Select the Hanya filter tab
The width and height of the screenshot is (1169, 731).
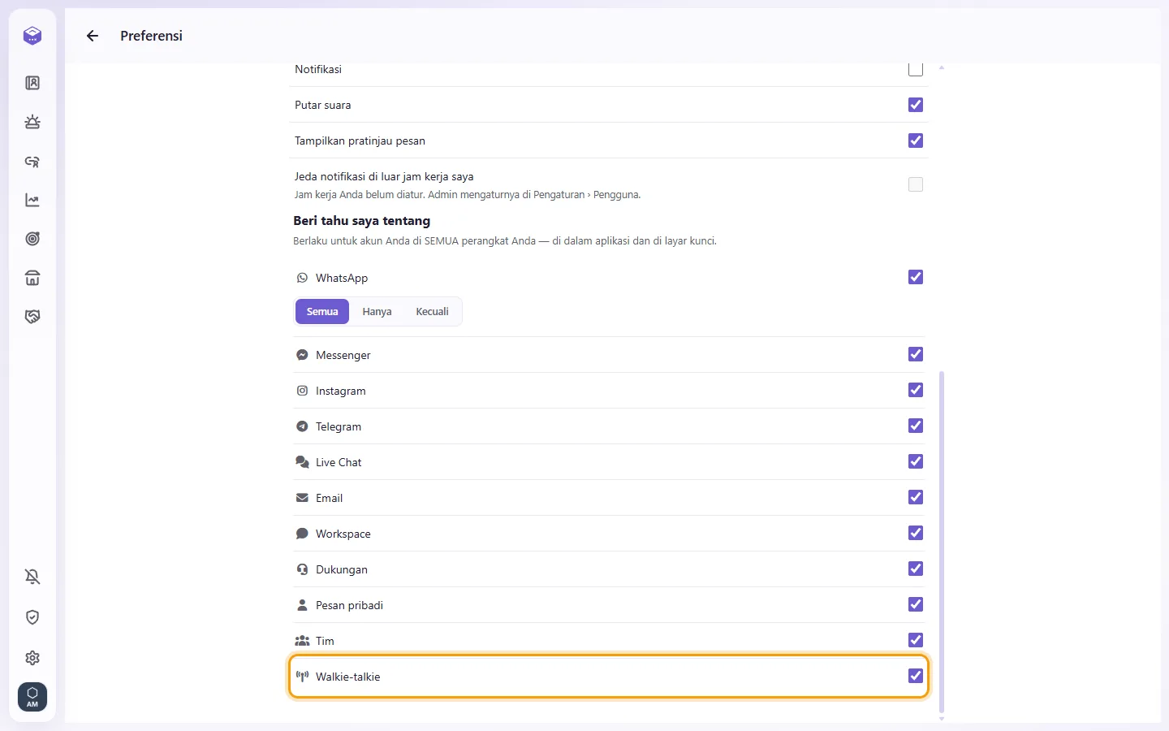(x=377, y=312)
